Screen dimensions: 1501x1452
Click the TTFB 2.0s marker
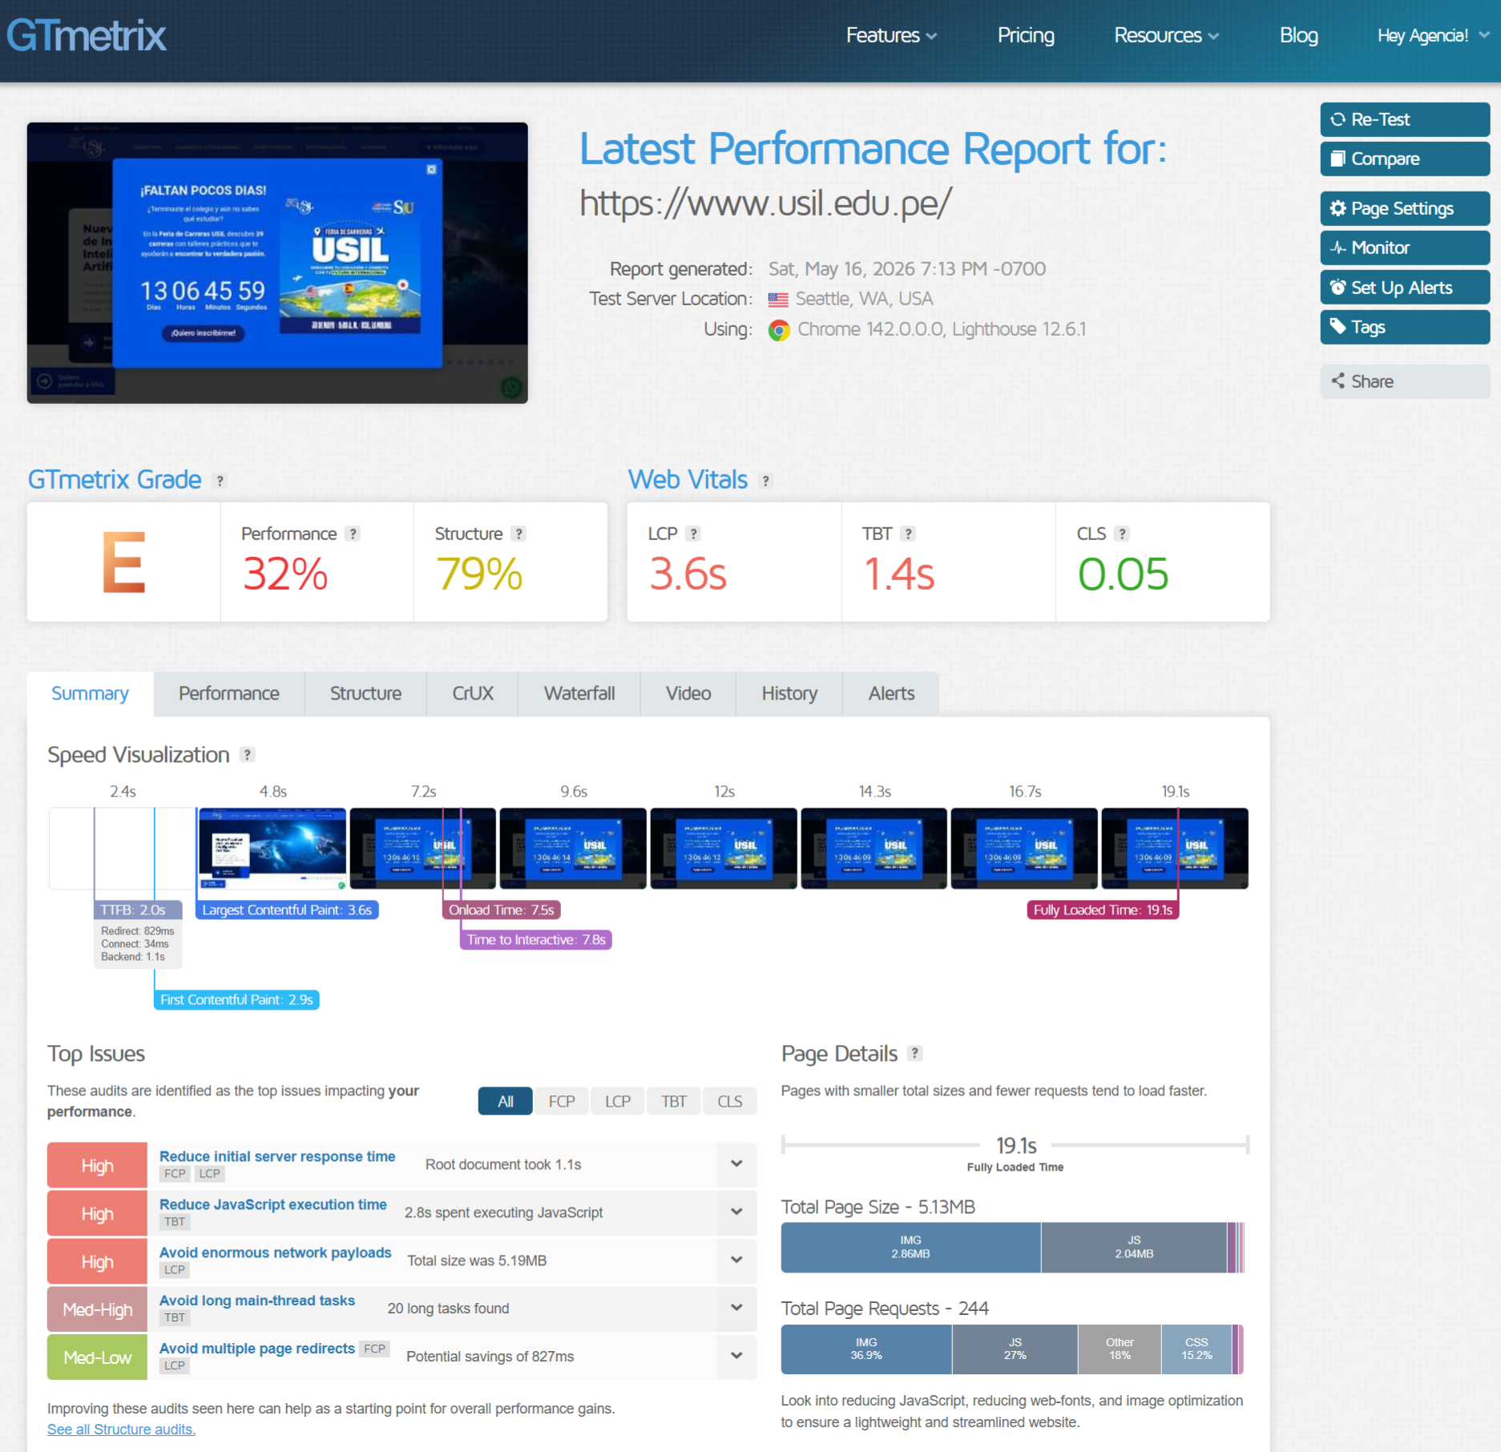tap(138, 910)
